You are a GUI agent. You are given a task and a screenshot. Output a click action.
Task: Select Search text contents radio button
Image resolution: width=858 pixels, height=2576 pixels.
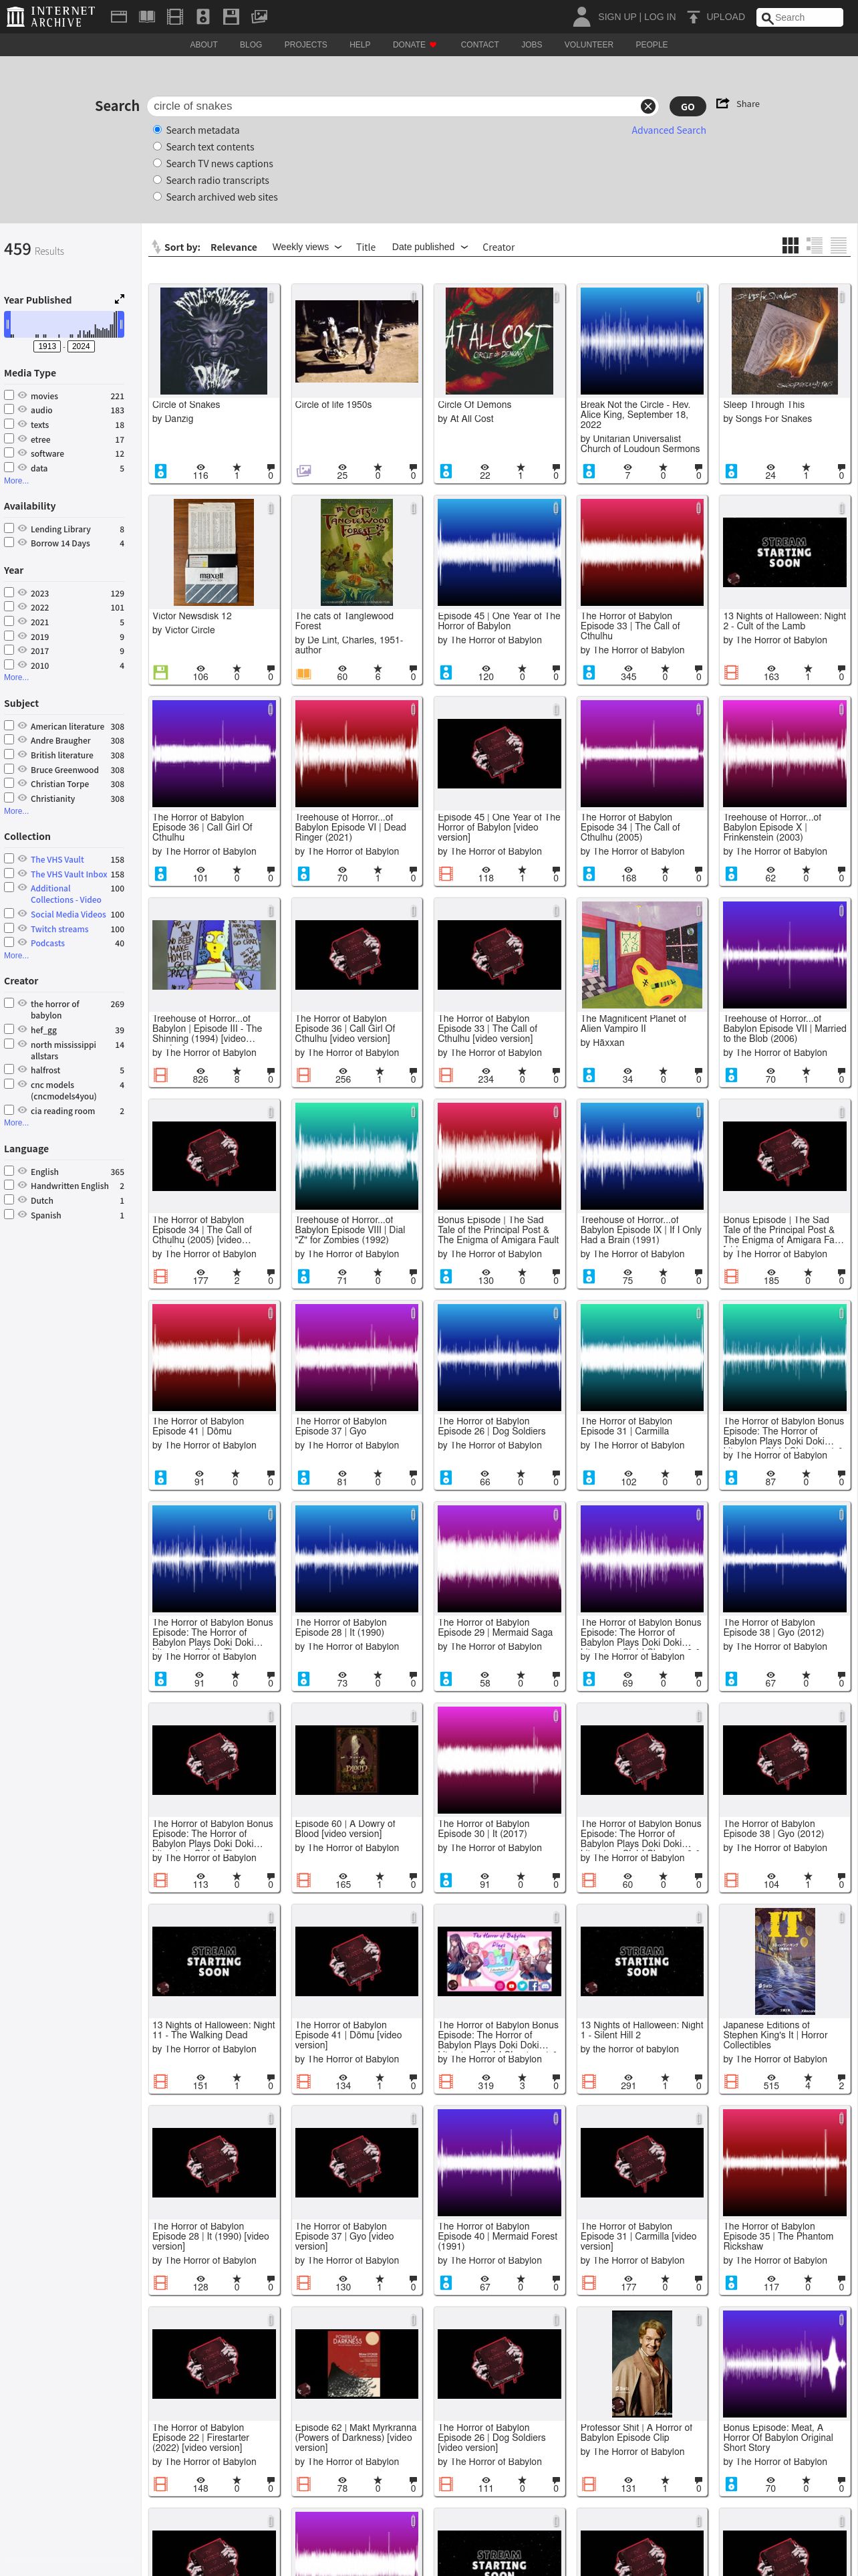point(157,147)
